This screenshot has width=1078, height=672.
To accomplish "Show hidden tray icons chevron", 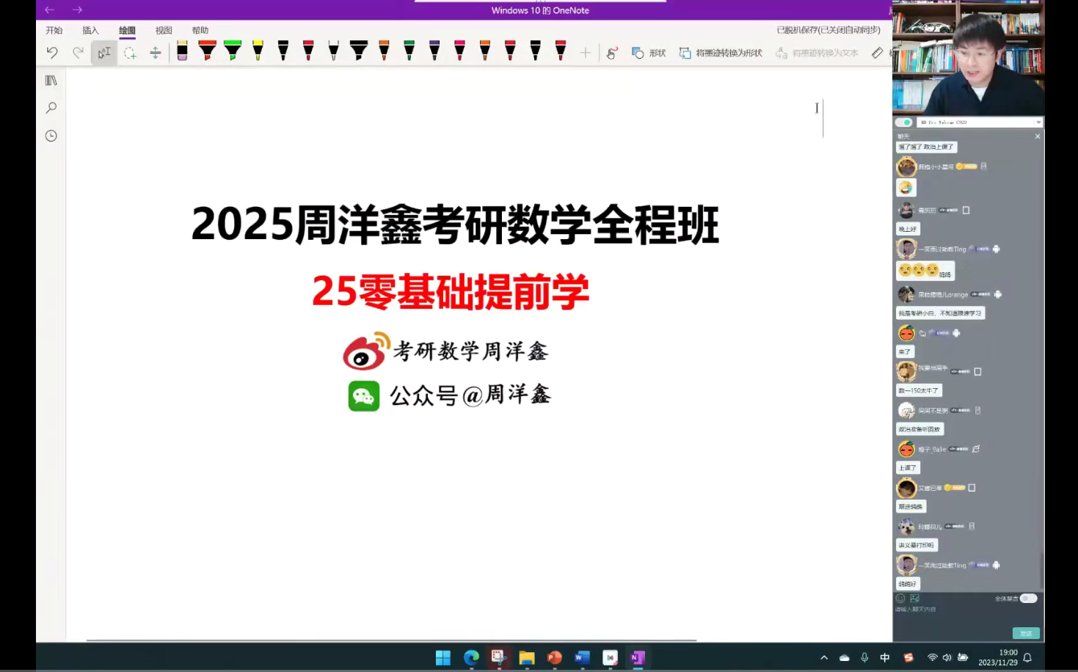I will coord(824,658).
